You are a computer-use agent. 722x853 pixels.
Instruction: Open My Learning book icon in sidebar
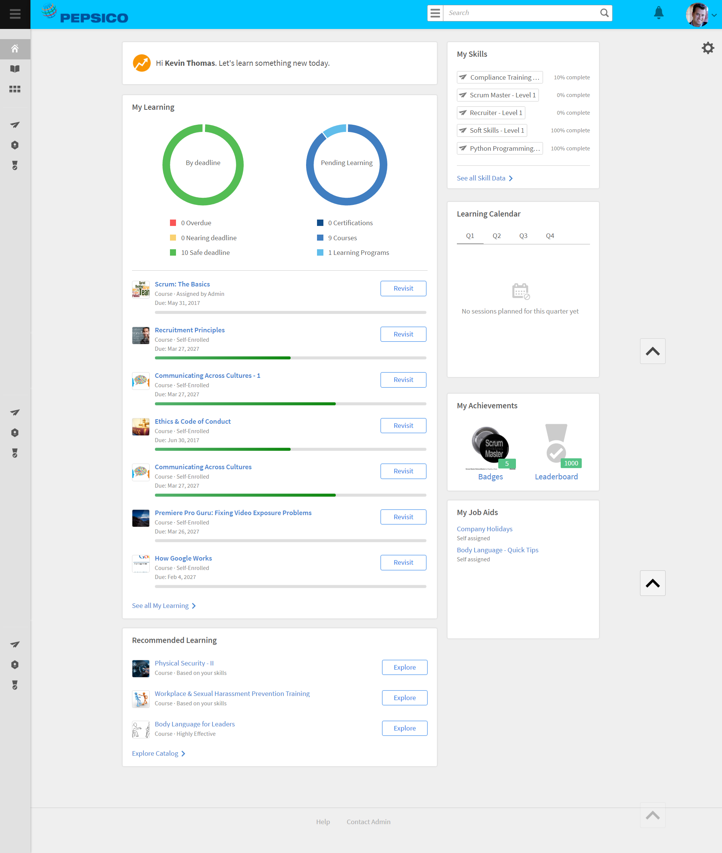tap(15, 69)
